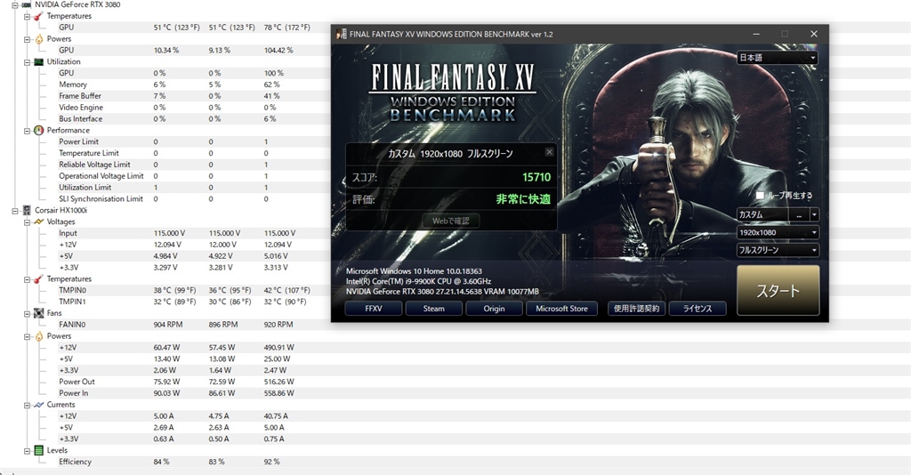Collapse the Currents node
This screenshot has height=475, width=911.
coord(27,405)
